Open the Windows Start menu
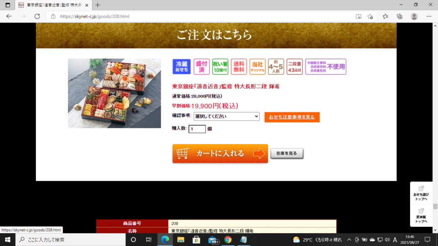 (x=8, y=240)
